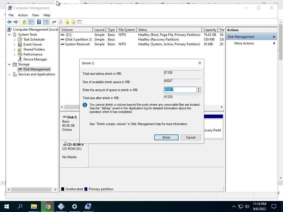Click the blue Back arrow in toolbar
The image size is (283, 212).
point(9,22)
